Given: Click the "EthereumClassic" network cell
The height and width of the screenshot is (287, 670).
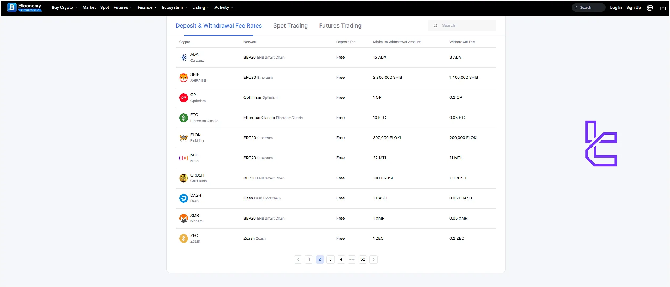Looking at the screenshot, I should 273,118.
